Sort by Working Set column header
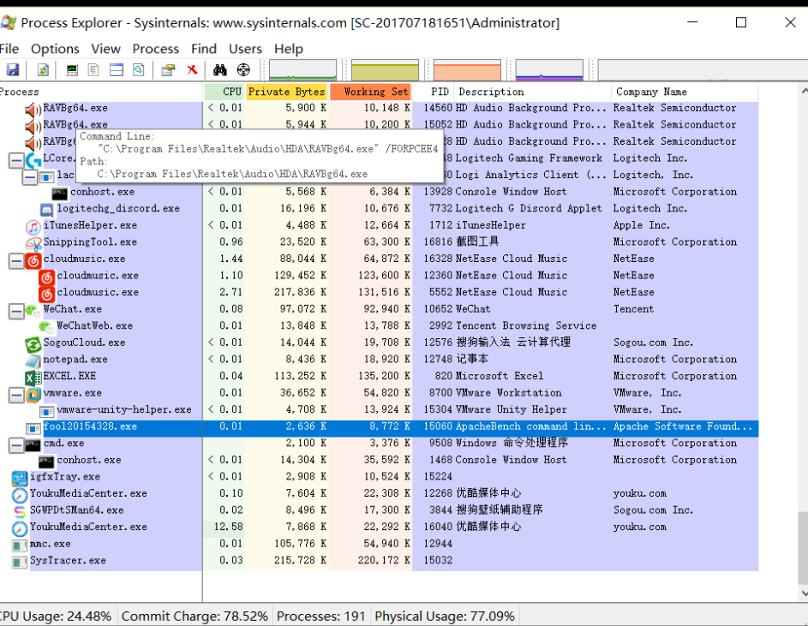The image size is (808, 626). coord(370,92)
